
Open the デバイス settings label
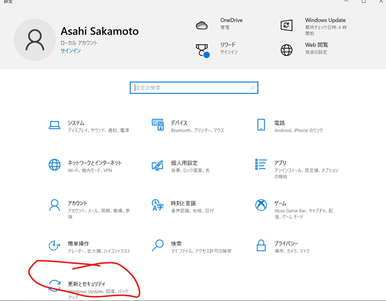pyautogui.click(x=179, y=123)
